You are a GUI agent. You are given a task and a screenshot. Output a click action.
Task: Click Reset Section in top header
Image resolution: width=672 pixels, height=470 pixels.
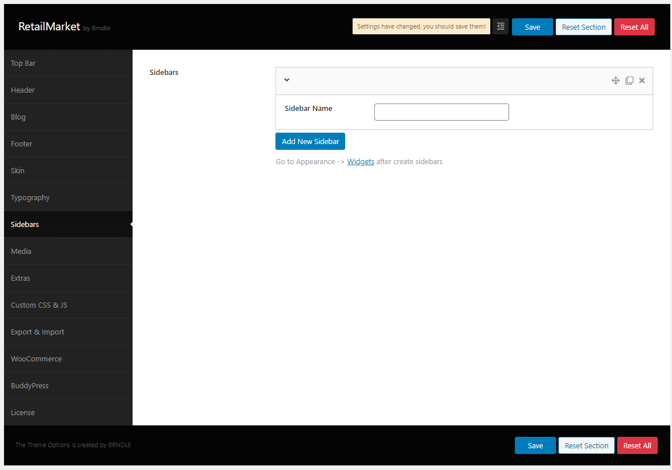(x=583, y=27)
